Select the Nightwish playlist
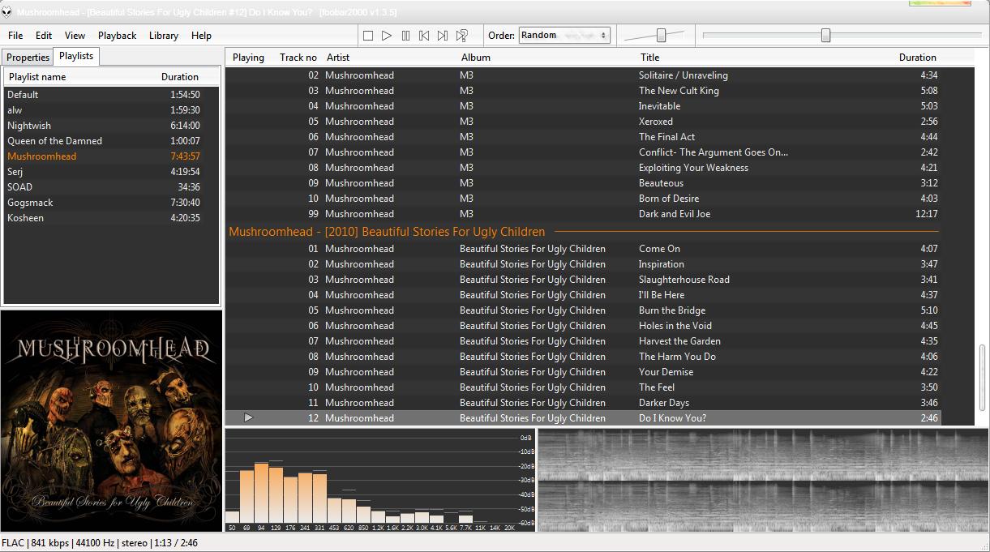The image size is (990, 552). point(29,126)
